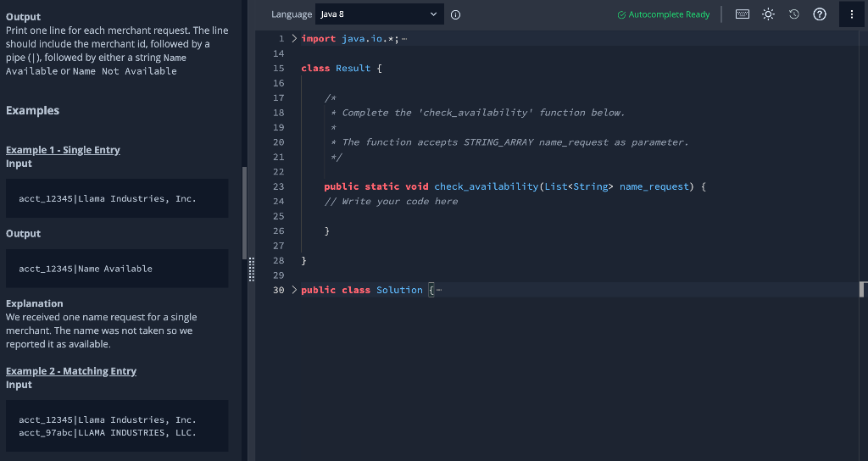Click the name_request parameter in the signature
The height and width of the screenshot is (461, 868).
click(x=654, y=186)
